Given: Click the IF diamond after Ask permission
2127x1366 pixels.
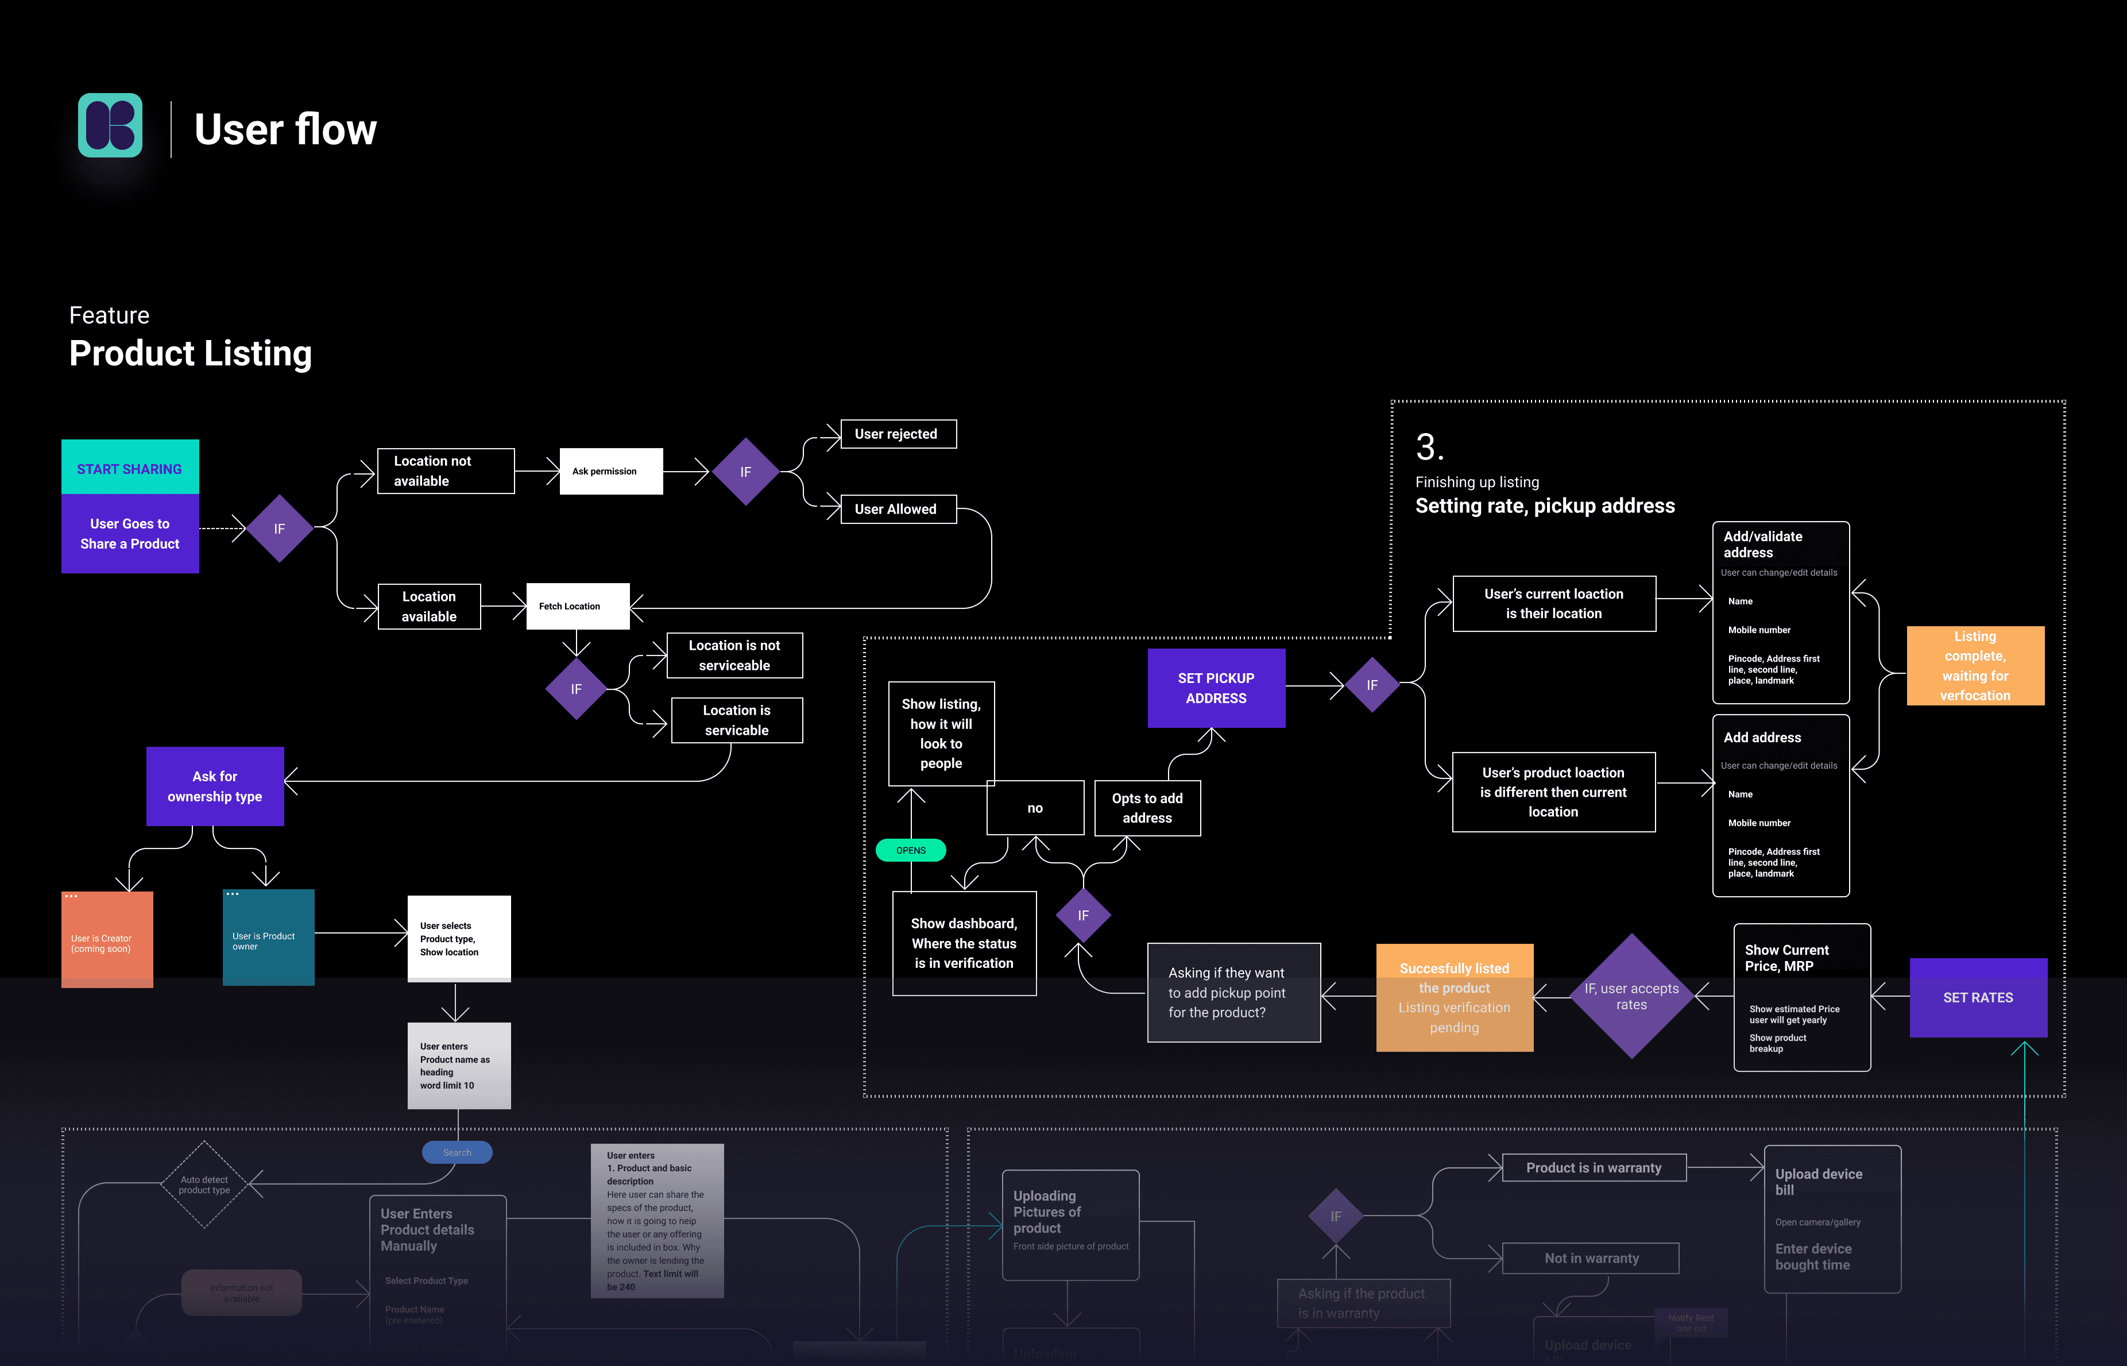Looking at the screenshot, I should [745, 472].
